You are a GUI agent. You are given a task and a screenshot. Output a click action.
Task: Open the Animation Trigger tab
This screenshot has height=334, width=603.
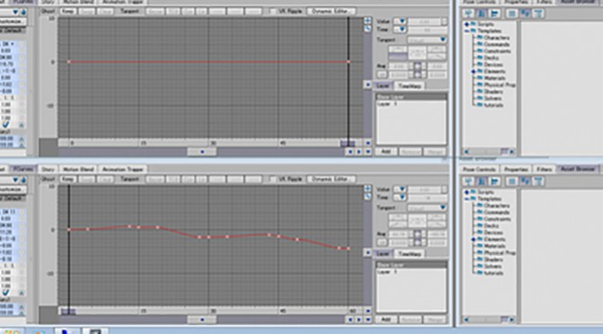(123, 170)
